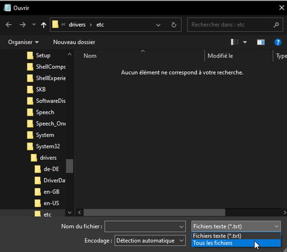The width and height of the screenshot is (287, 252).
Task: Click the horizontal scrollbar left arrow
Action: pos(79,213)
